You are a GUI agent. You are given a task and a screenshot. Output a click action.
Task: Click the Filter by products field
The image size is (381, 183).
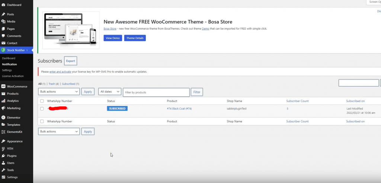click(156, 92)
